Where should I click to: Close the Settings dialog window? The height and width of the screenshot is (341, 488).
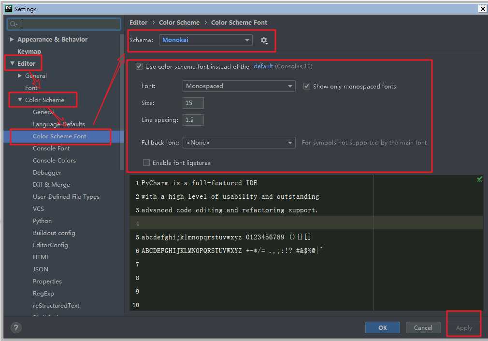pyautogui.click(x=482, y=9)
